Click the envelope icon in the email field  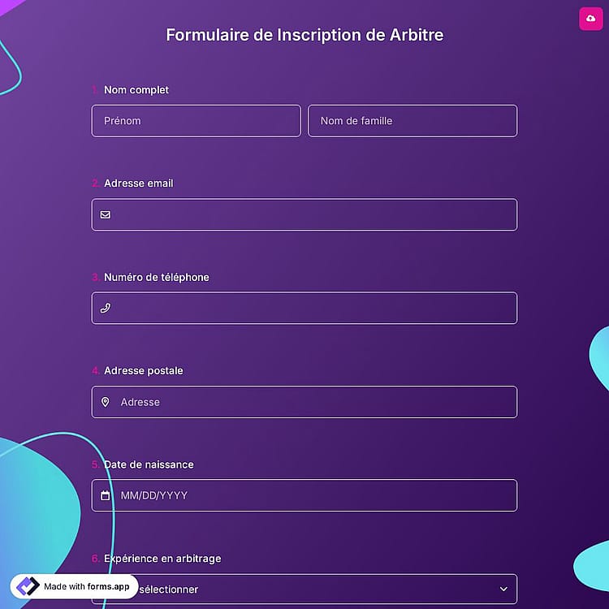tap(106, 214)
